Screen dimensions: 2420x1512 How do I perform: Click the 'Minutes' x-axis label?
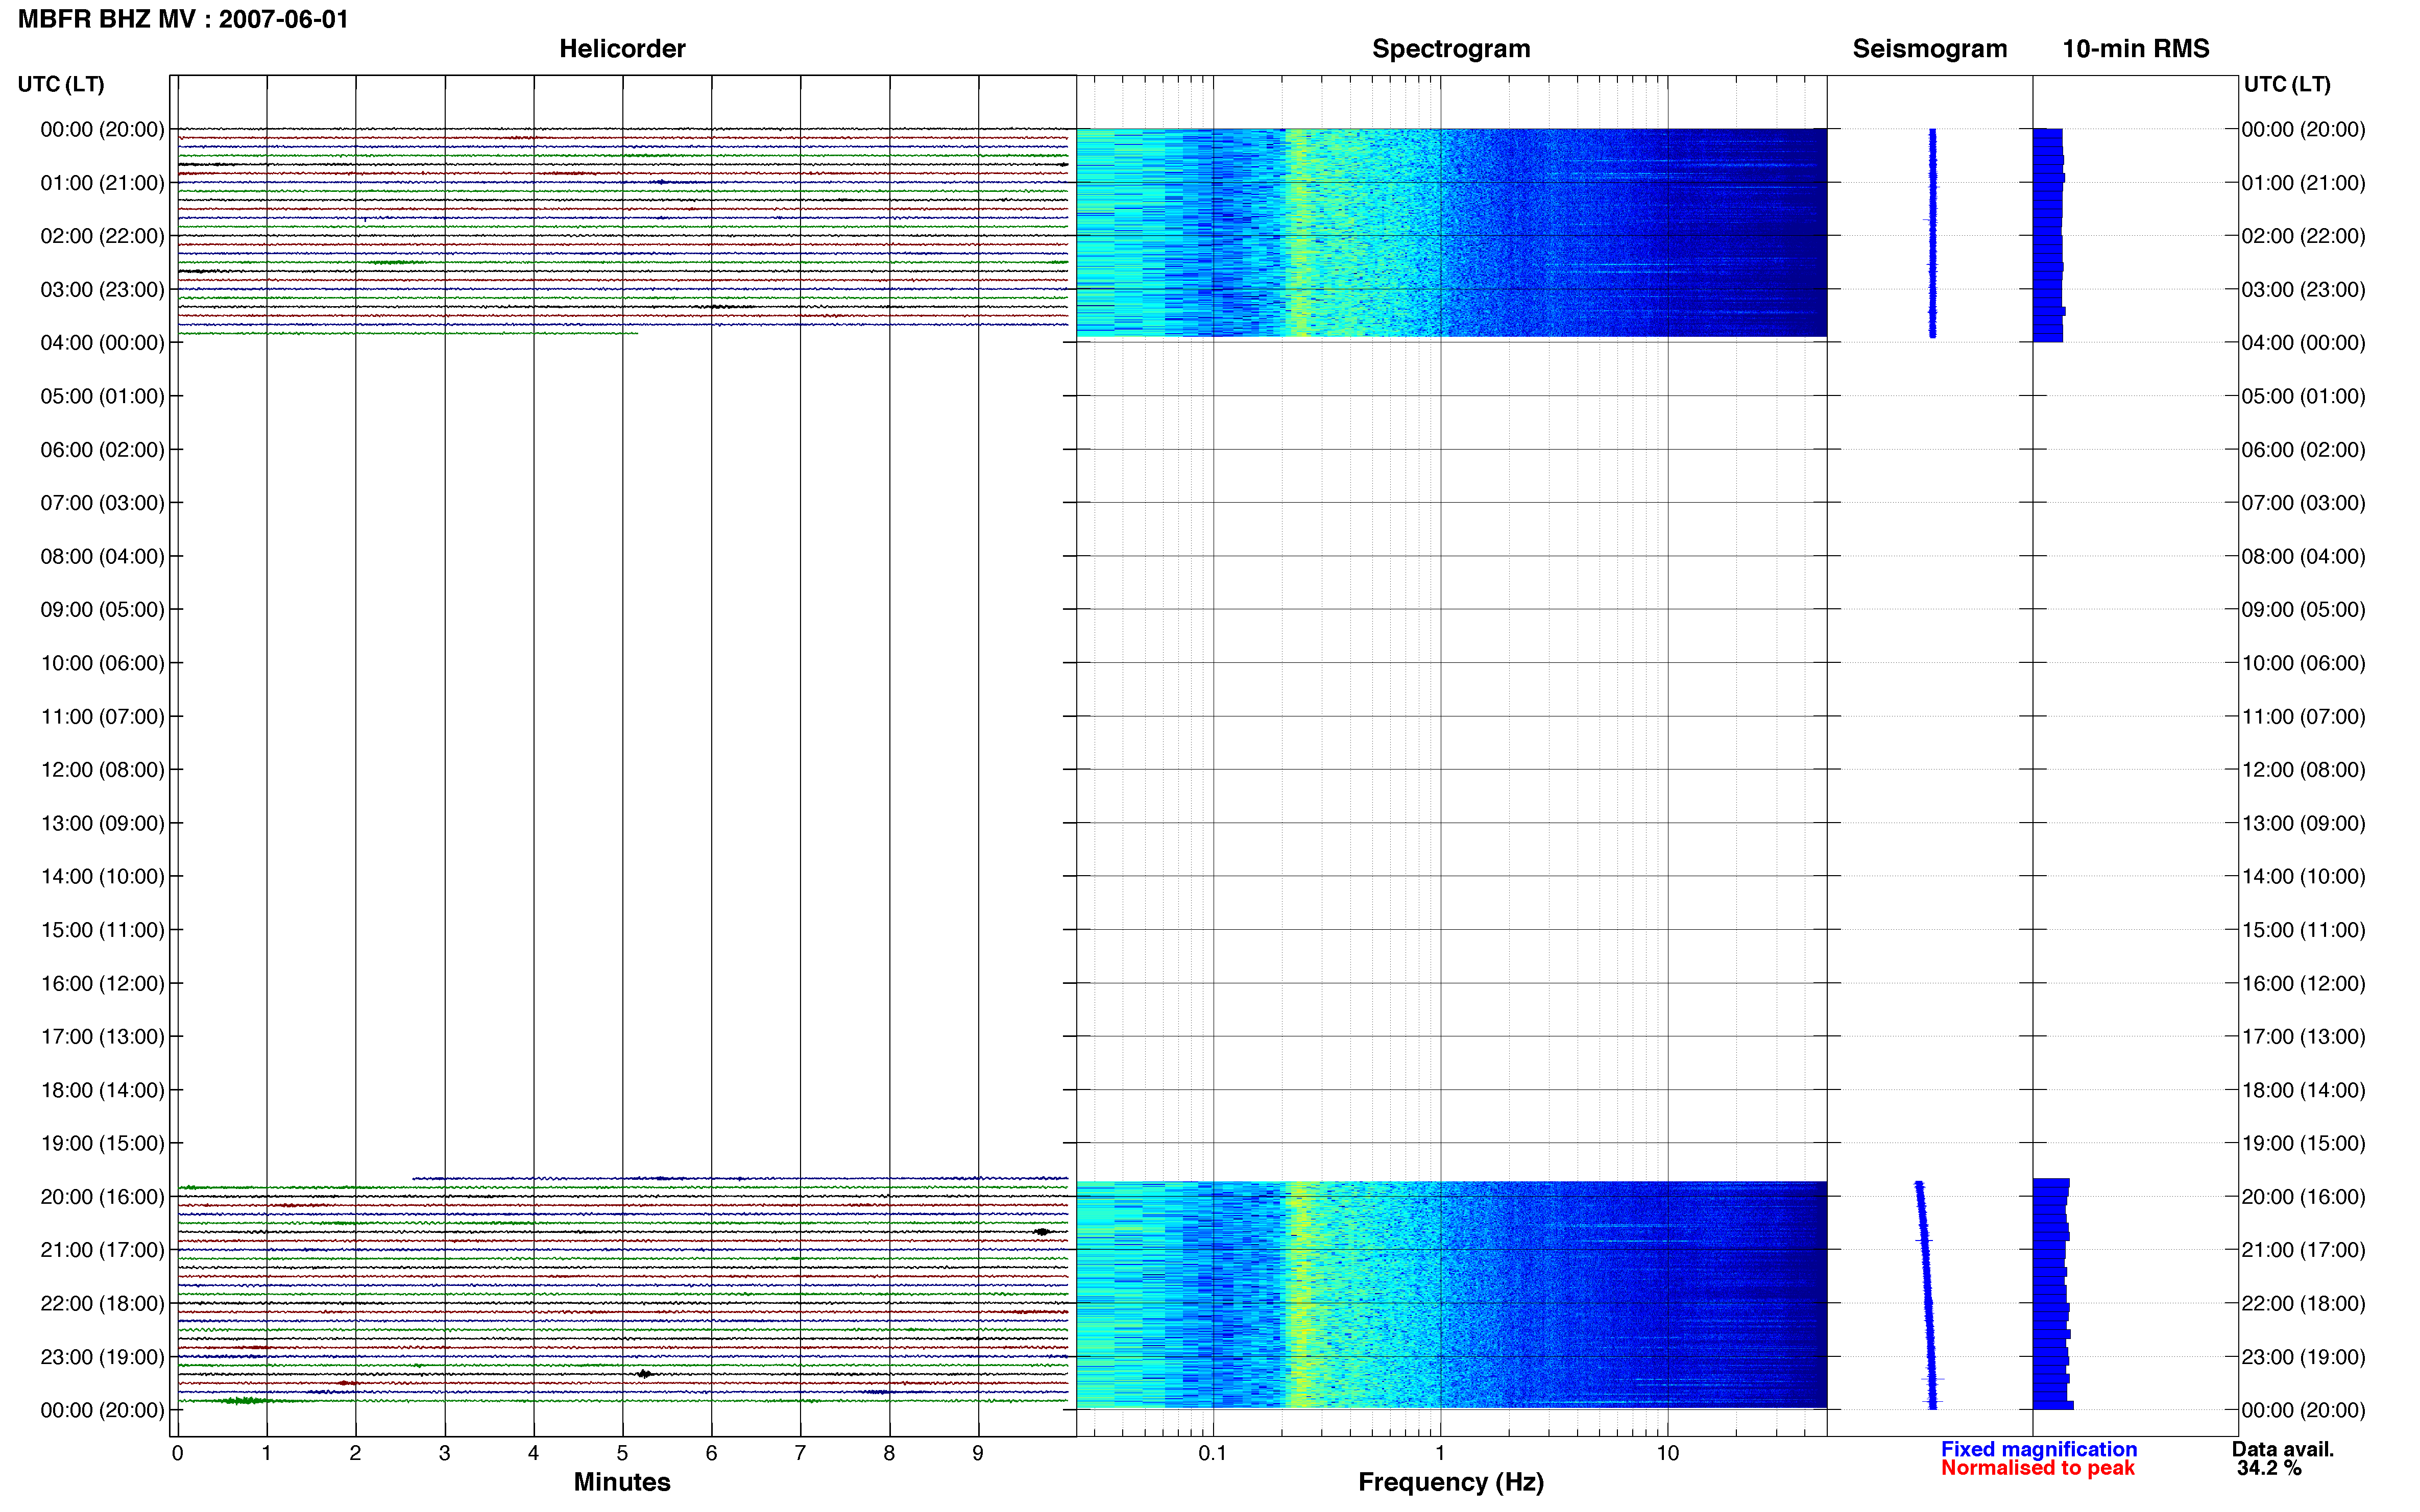[x=621, y=1482]
